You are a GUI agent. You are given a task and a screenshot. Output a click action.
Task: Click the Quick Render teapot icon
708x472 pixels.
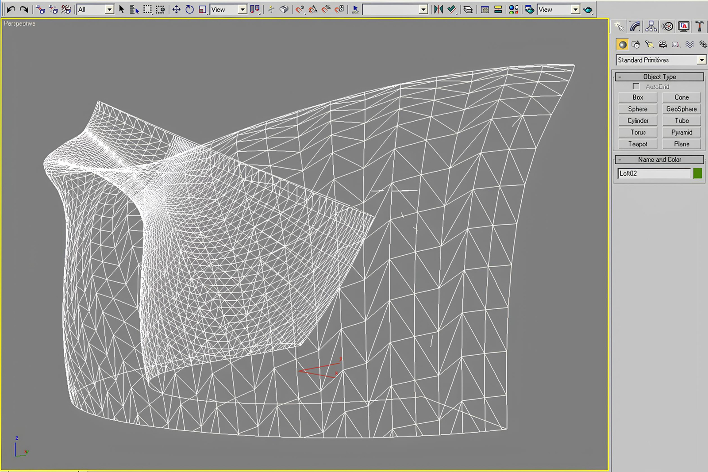588,9
